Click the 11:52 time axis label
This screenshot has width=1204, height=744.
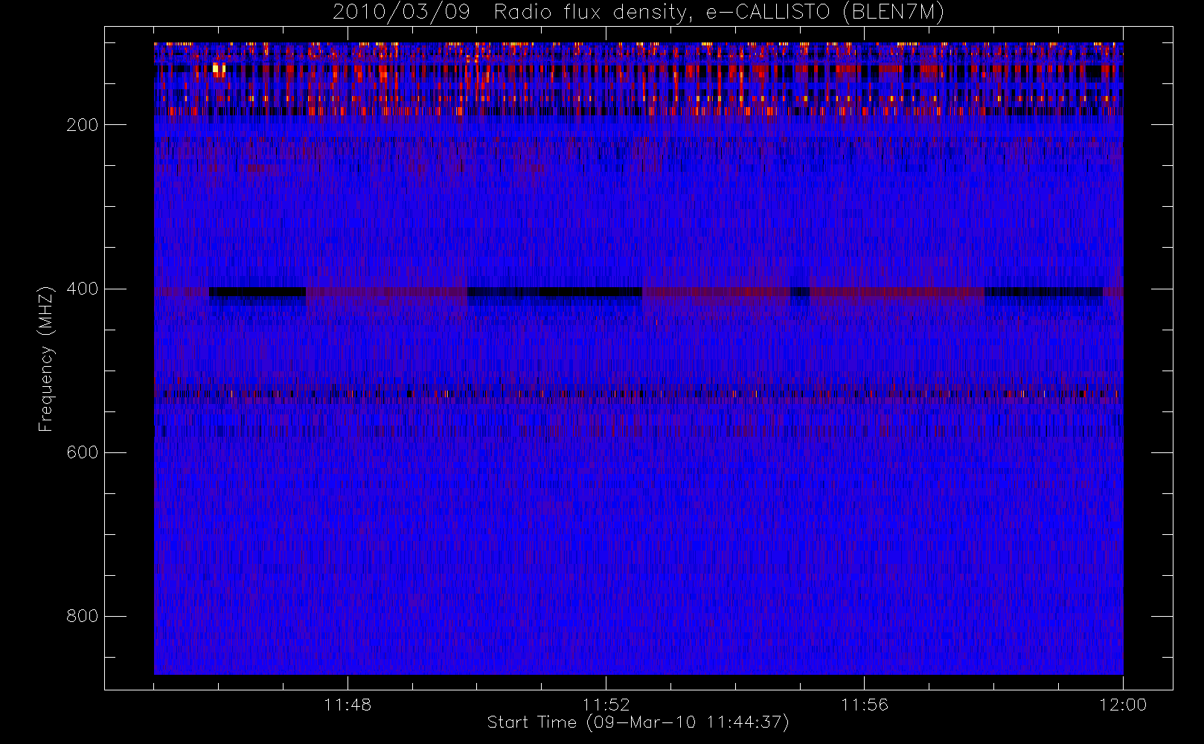pyautogui.click(x=606, y=705)
